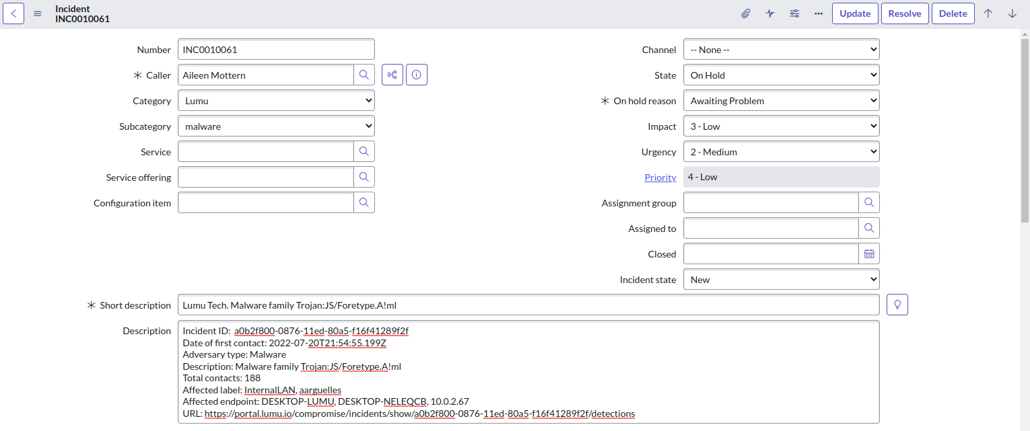The height and width of the screenshot is (431, 1030).
Task: Open the hamburger context menu icon
Action: pyautogui.click(x=38, y=13)
